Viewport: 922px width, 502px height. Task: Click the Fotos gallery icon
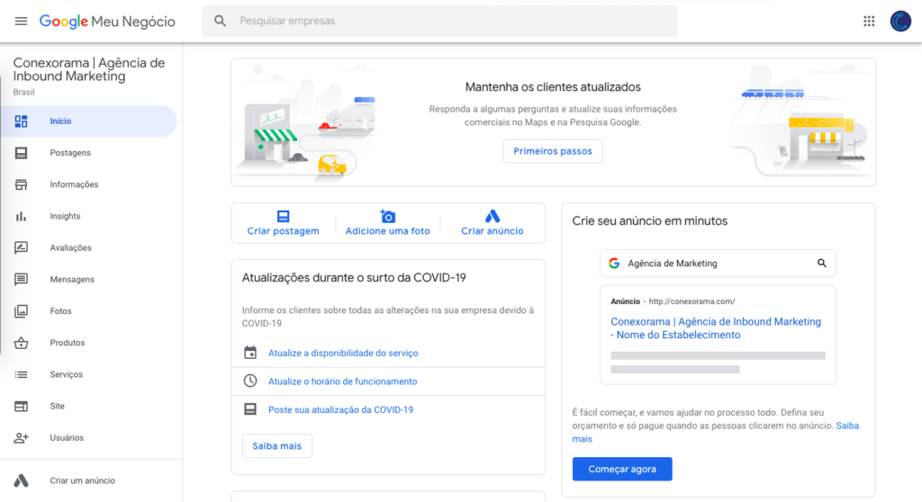coord(22,311)
